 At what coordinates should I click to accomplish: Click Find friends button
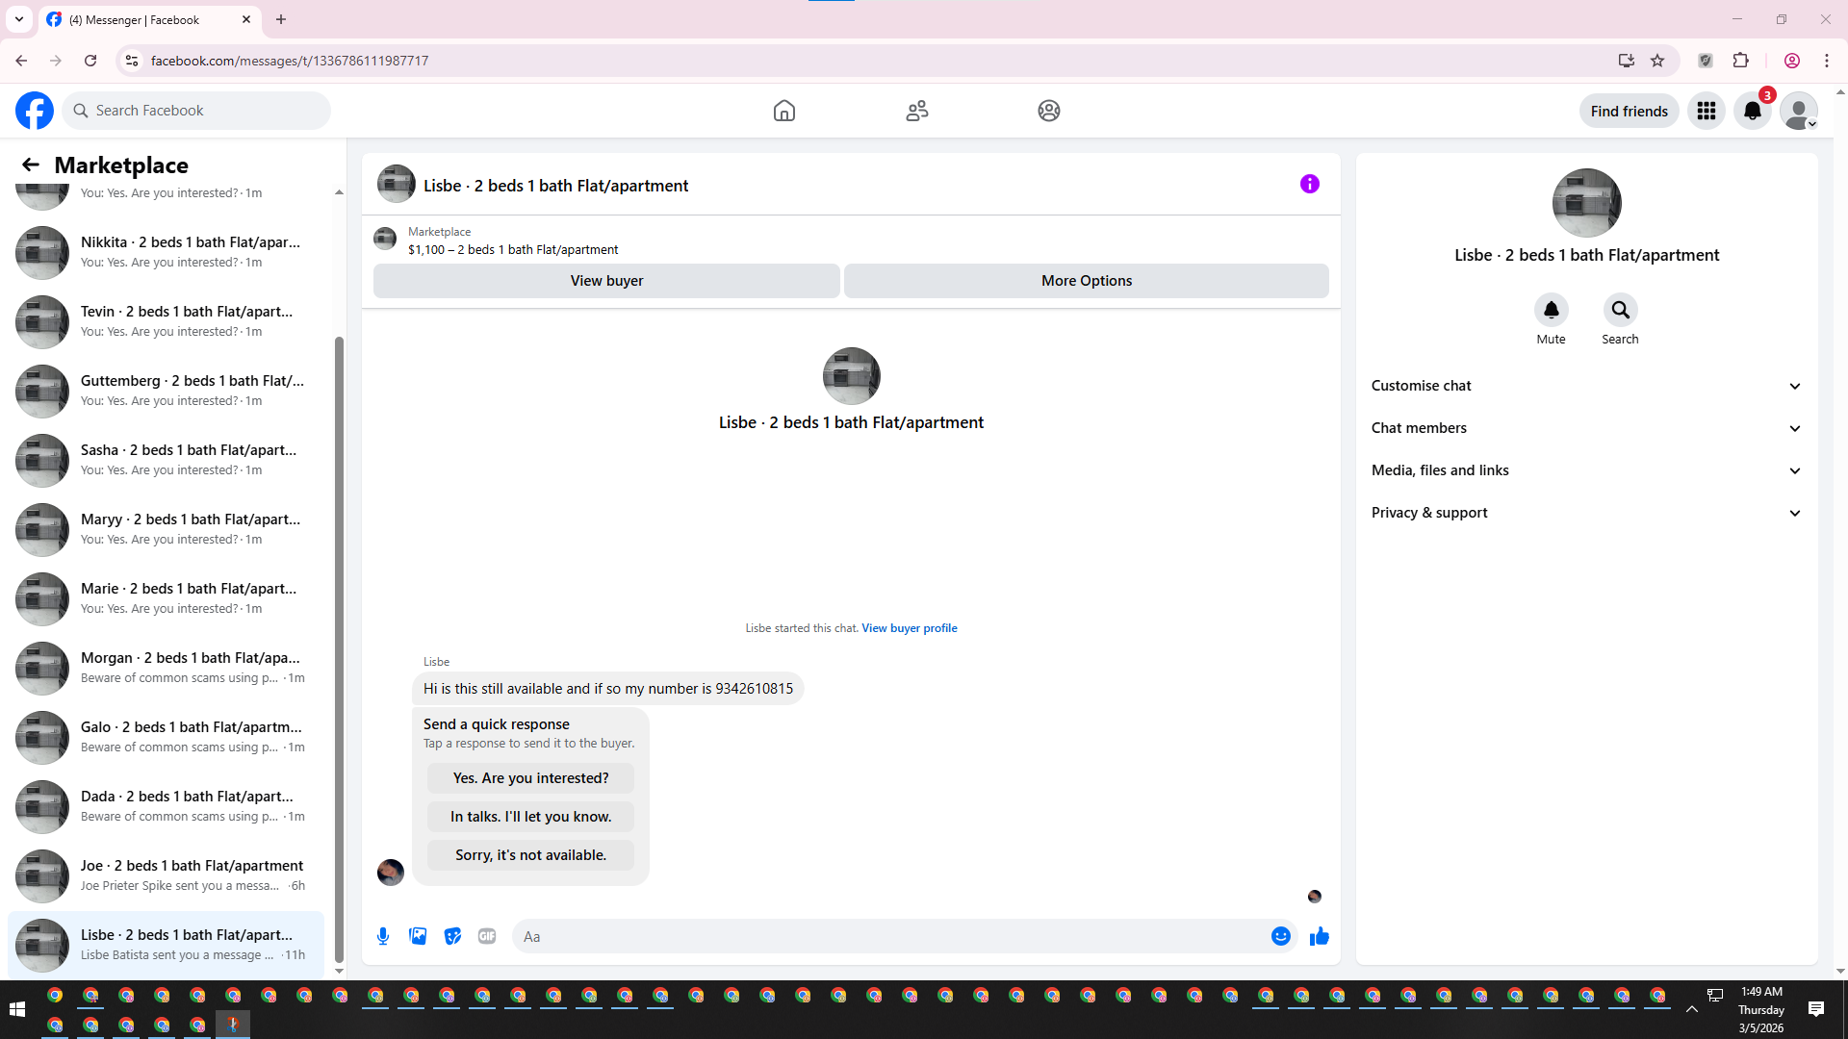click(x=1629, y=111)
